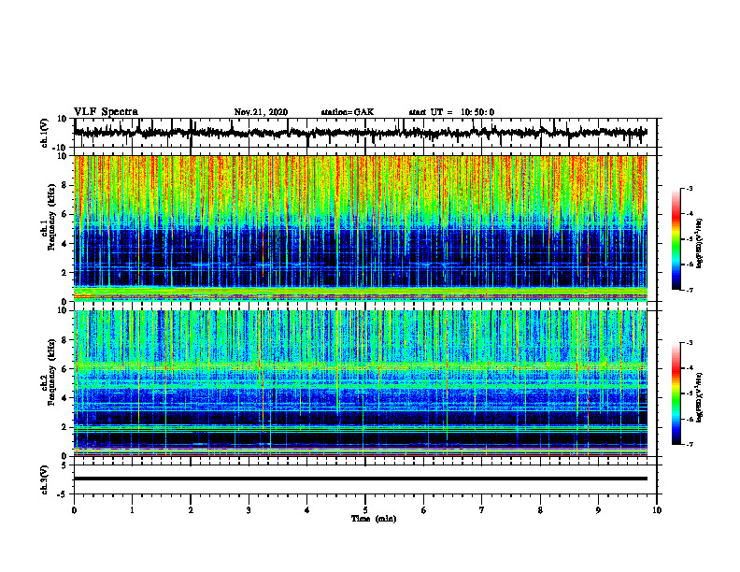Click the "station=GAK" header label

click(x=348, y=112)
